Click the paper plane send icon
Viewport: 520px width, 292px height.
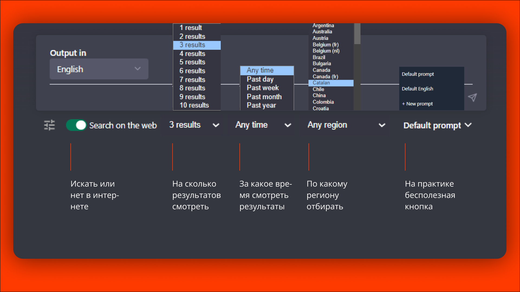pyautogui.click(x=472, y=97)
